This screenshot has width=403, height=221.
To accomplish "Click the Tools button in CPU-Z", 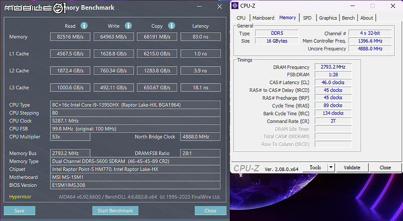I will tap(315, 168).
